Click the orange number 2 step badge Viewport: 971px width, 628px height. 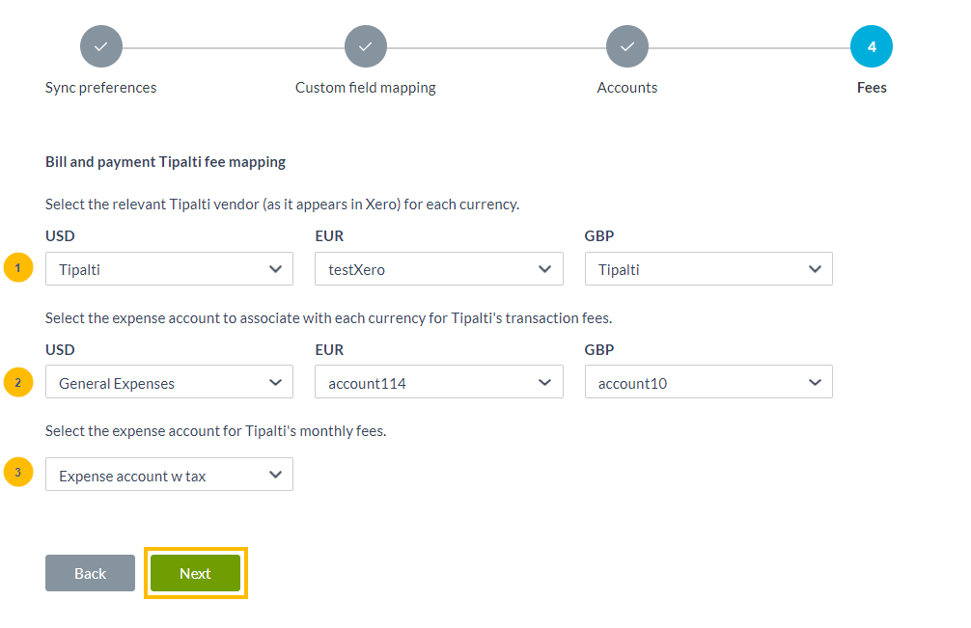coord(17,381)
